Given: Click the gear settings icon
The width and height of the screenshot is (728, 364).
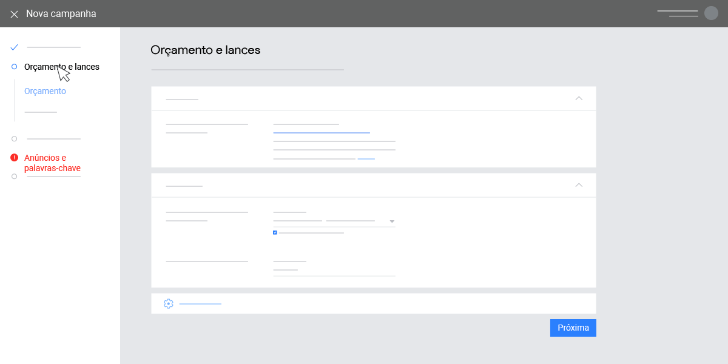Looking at the screenshot, I should pyautogui.click(x=169, y=303).
